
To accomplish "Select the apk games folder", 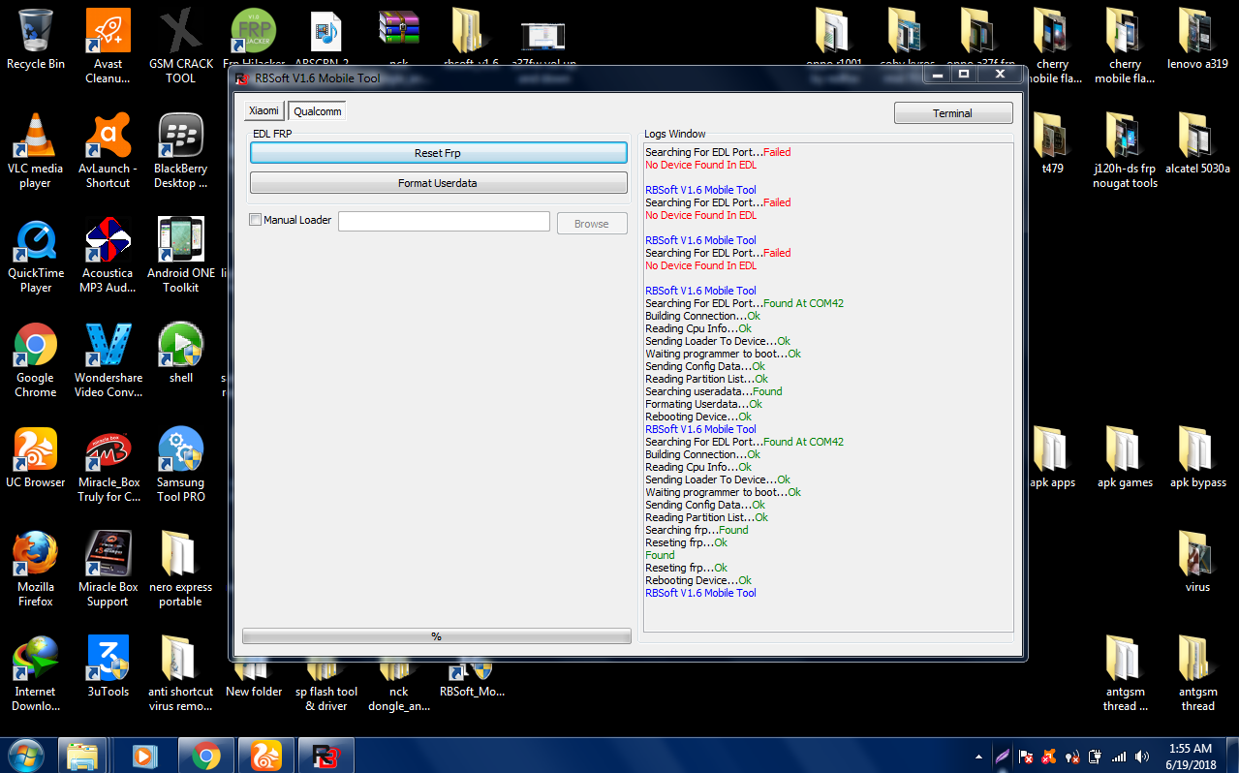I will click(1125, 456).
